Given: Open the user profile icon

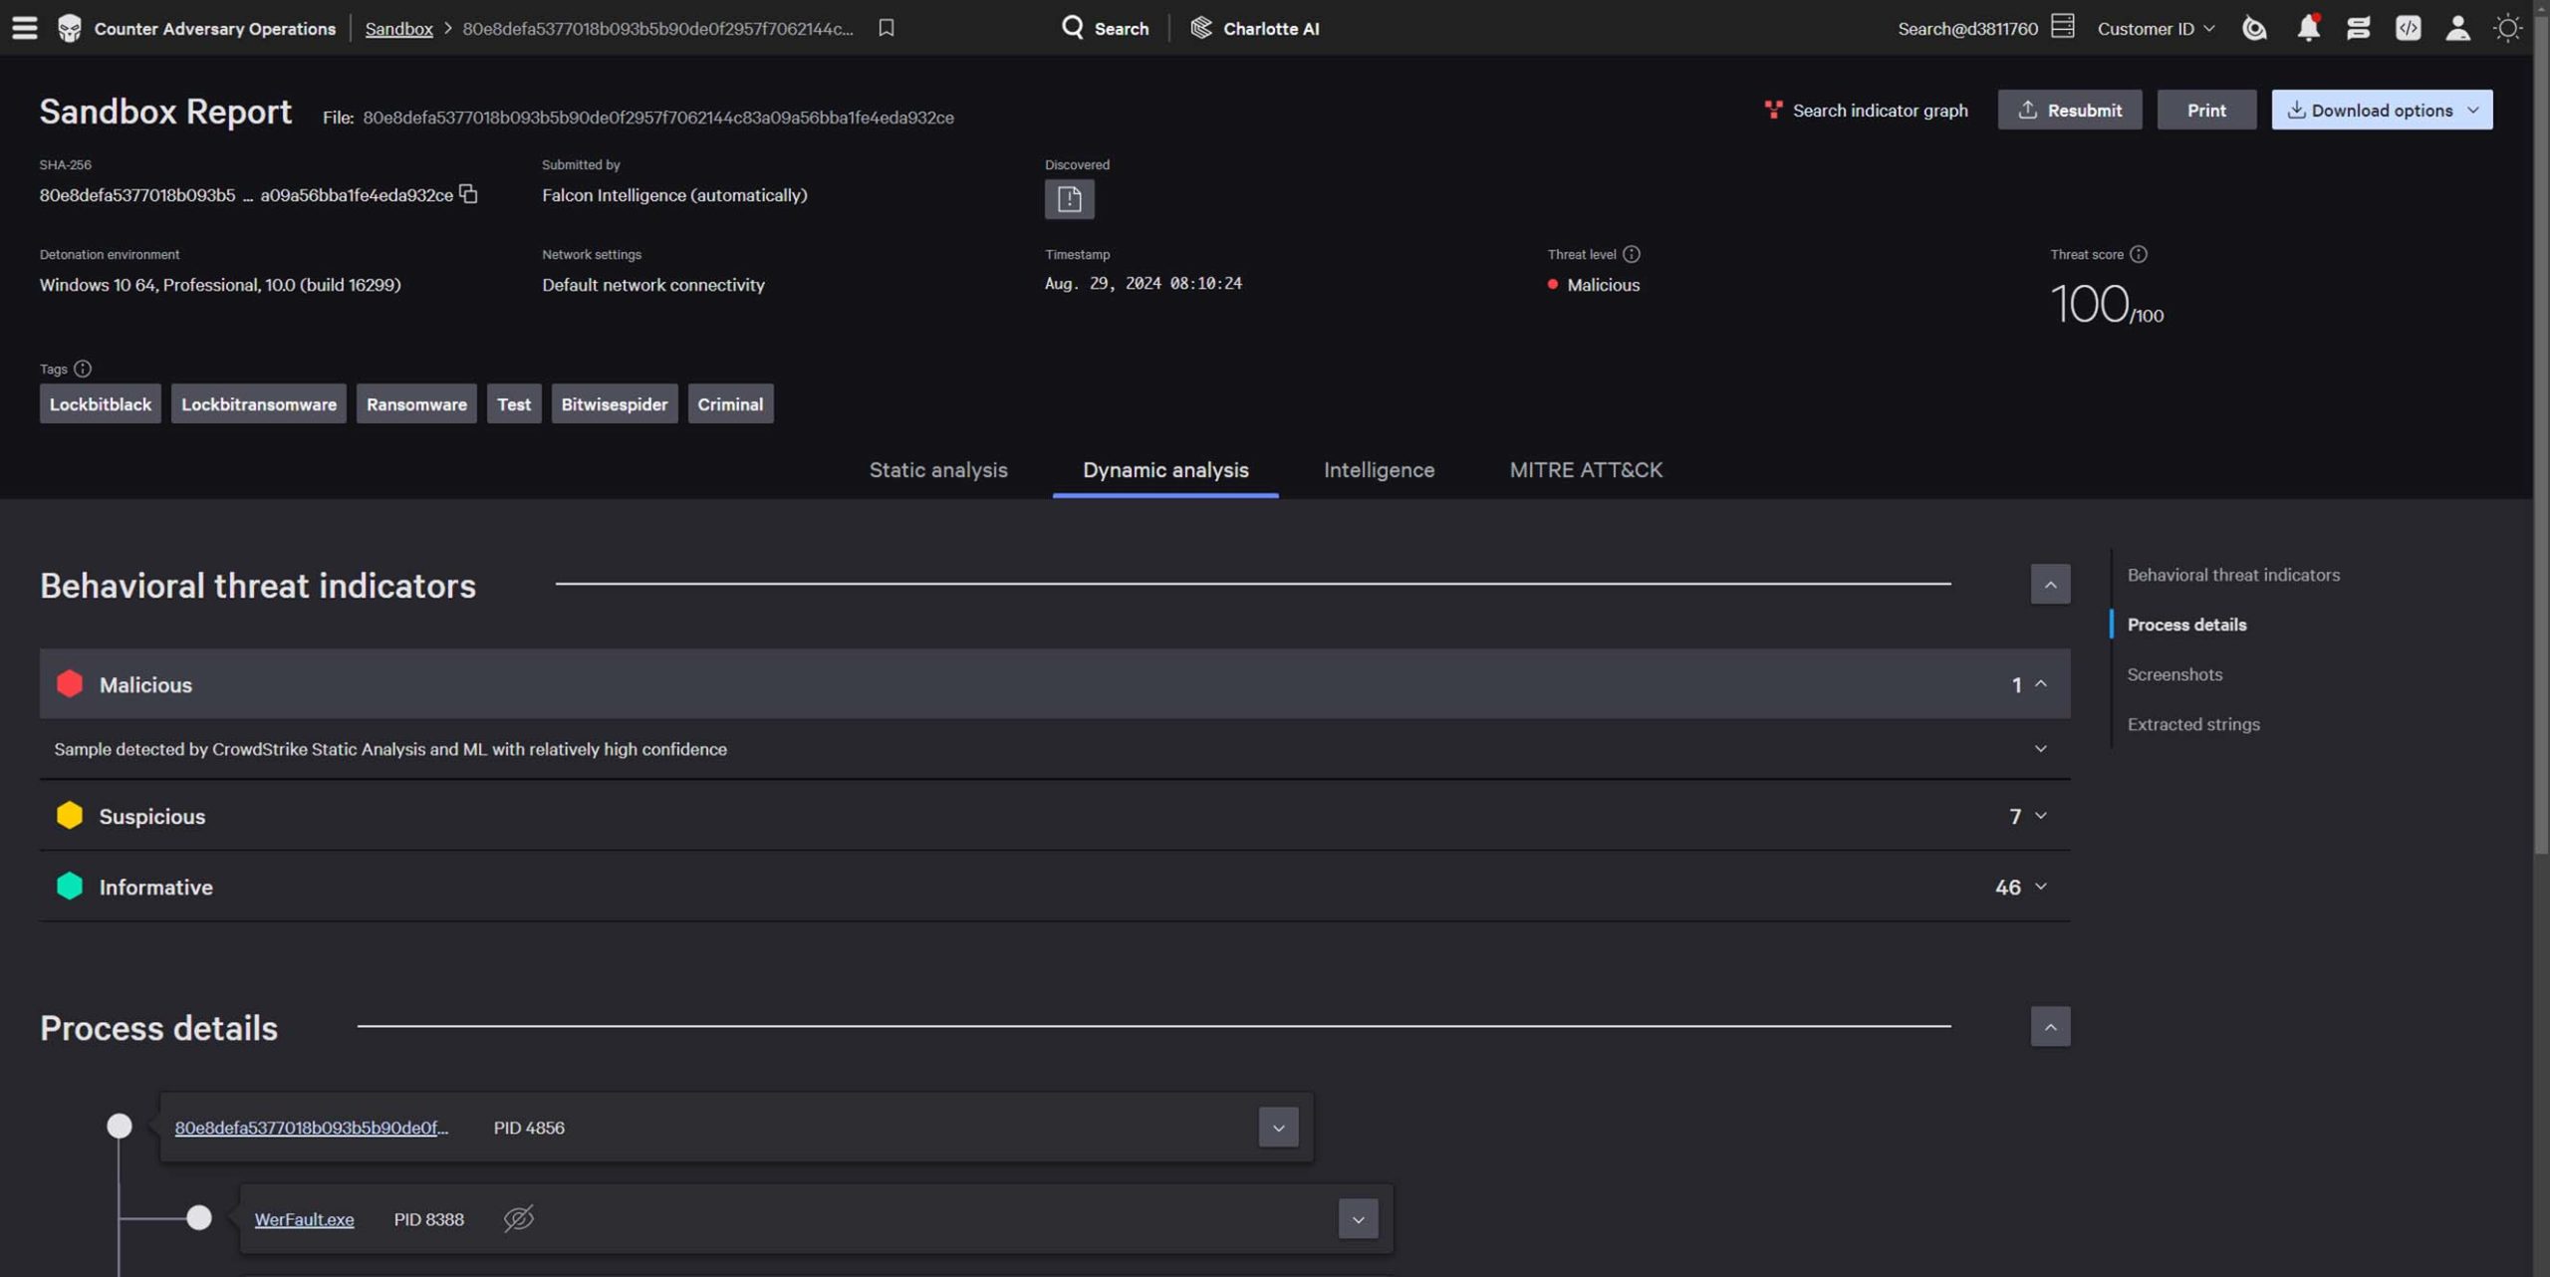Looking at the screenshot, I should click(2457, 28).
